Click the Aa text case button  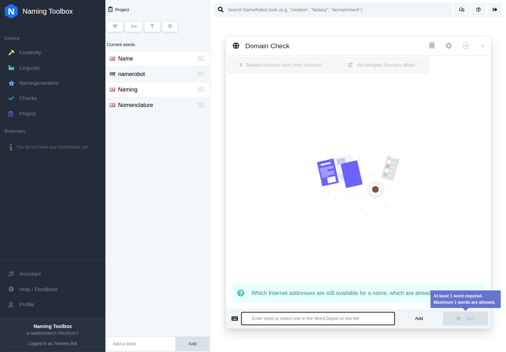(x=134, y=26)
